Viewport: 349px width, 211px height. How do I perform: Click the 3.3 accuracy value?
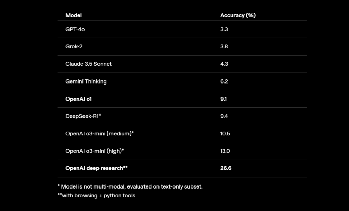coord(224,29)
